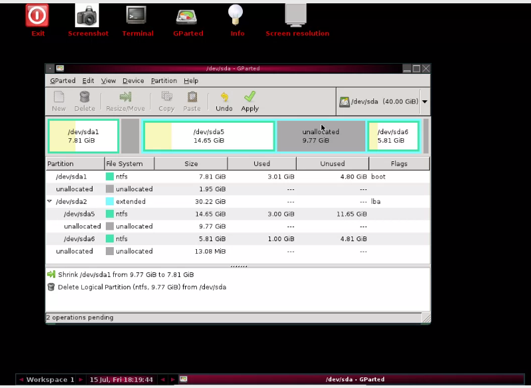Open the Screen resolution desktop icon
Image resolution: width=531 pixels, height=388 pixels.
coord(295,15)
